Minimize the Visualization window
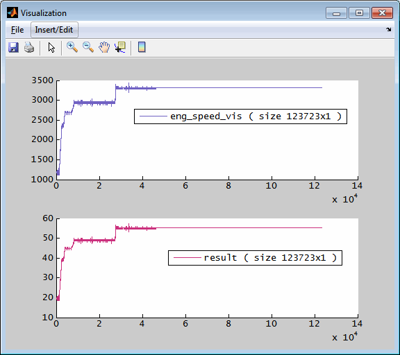Screen dimensions: 400x355 coord(337,13)
